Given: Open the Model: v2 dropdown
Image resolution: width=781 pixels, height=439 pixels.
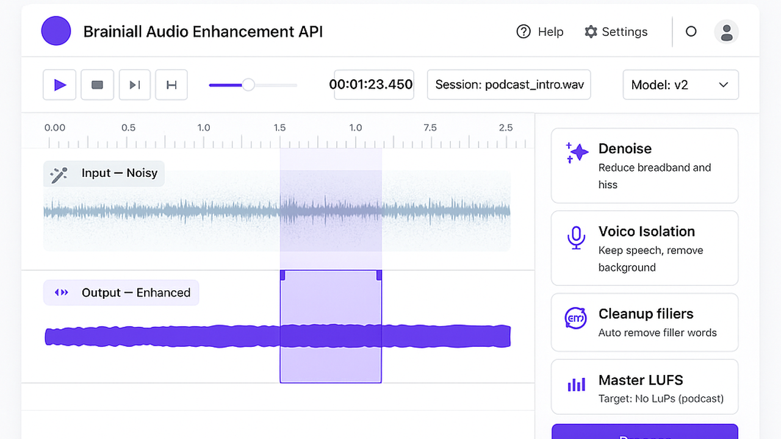Looking at the screenshot, I should [x=680, y=85].
